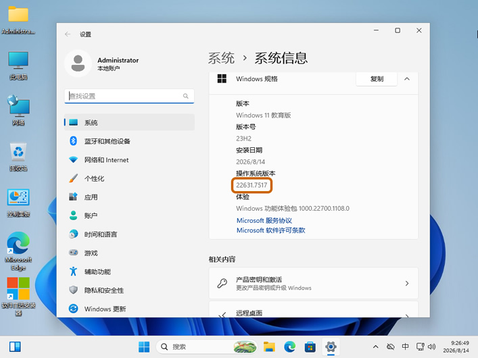Open the volume speaker tray icon
Image resolution: width=478 pixels, height=358 pixels.
click(431, 347)
